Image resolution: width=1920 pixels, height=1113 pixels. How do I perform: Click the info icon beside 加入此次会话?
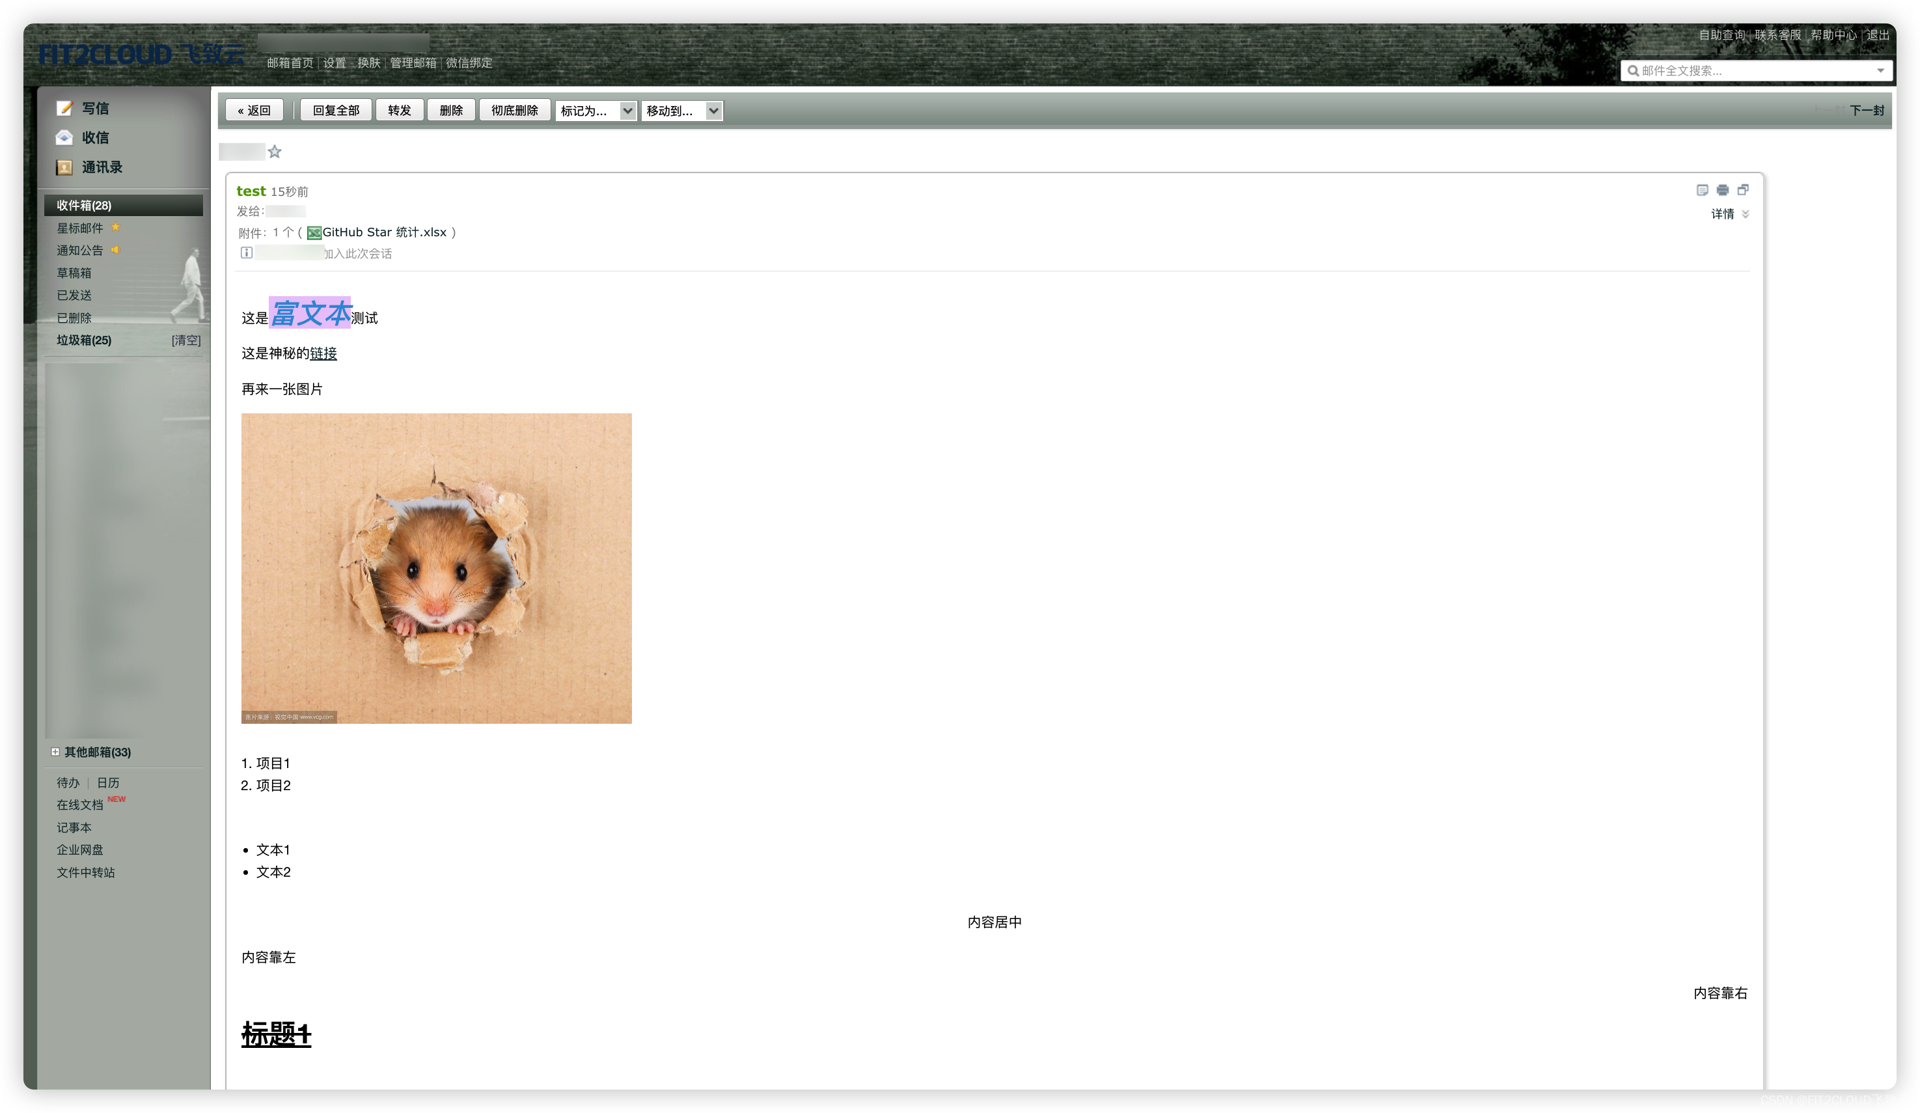(246, 253)
